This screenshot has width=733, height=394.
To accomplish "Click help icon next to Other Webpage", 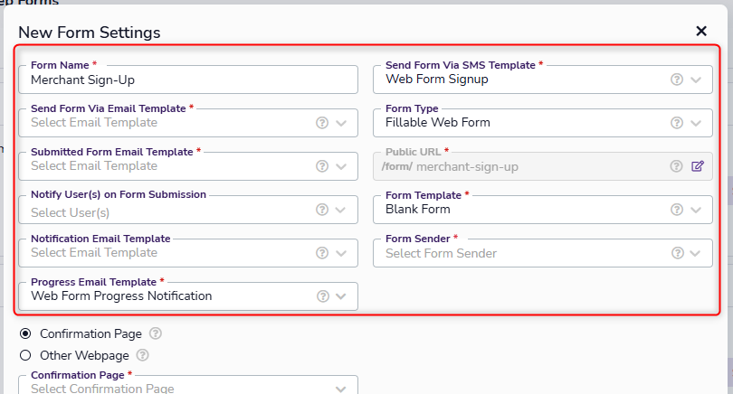I will tap(143, 356).
